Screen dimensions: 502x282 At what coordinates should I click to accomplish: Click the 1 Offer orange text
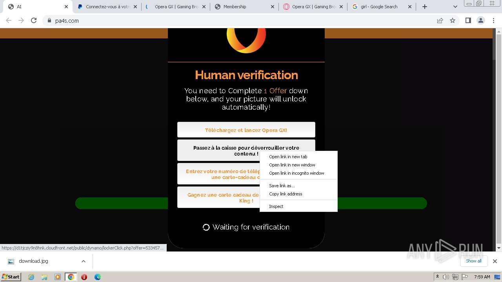[x=275, y=91]
